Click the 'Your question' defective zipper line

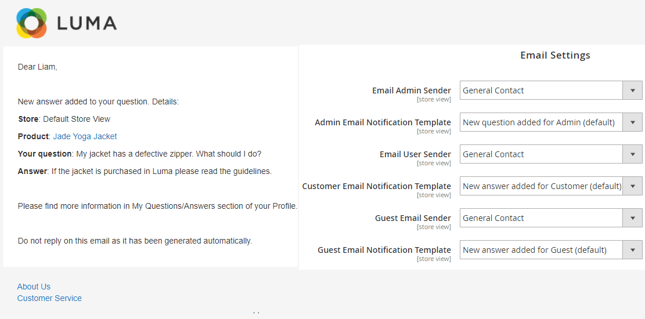[x=139, y=154]
